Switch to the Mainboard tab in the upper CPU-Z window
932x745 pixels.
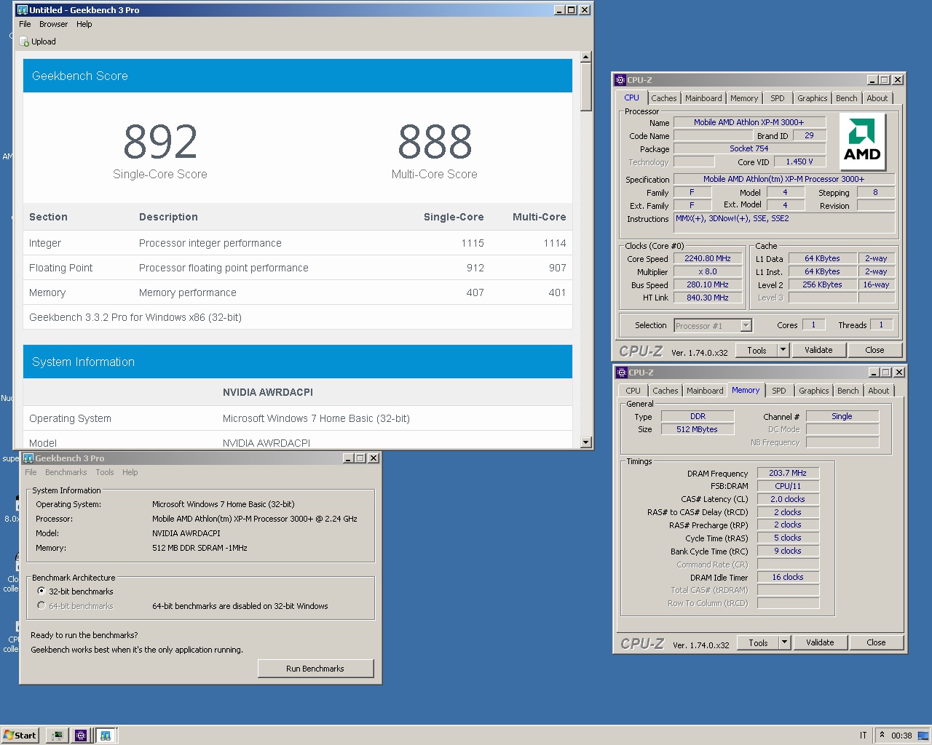click(703, 98)
